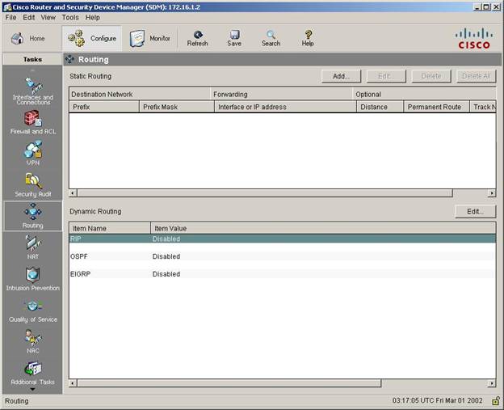This screenshot has height=410, width=504.
Task: Open the Help menu
Action: pos(93,17)
